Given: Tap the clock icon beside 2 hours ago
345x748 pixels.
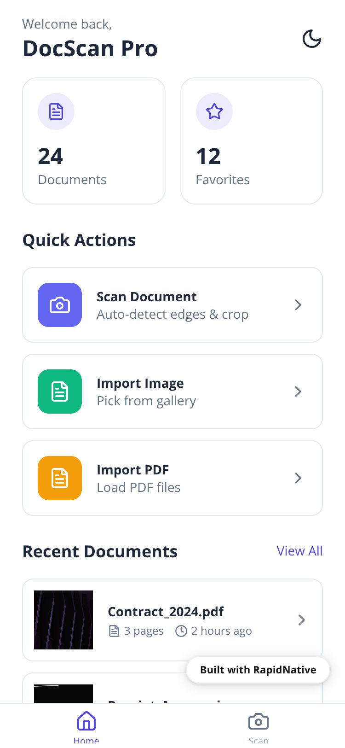Looking at the screenshot, I should [x=181, y=631].
